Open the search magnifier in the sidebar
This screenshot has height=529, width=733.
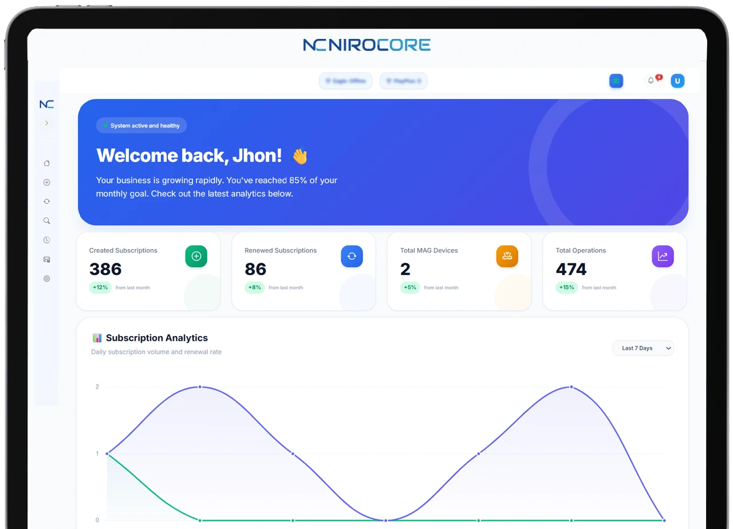tap(47, 220)
